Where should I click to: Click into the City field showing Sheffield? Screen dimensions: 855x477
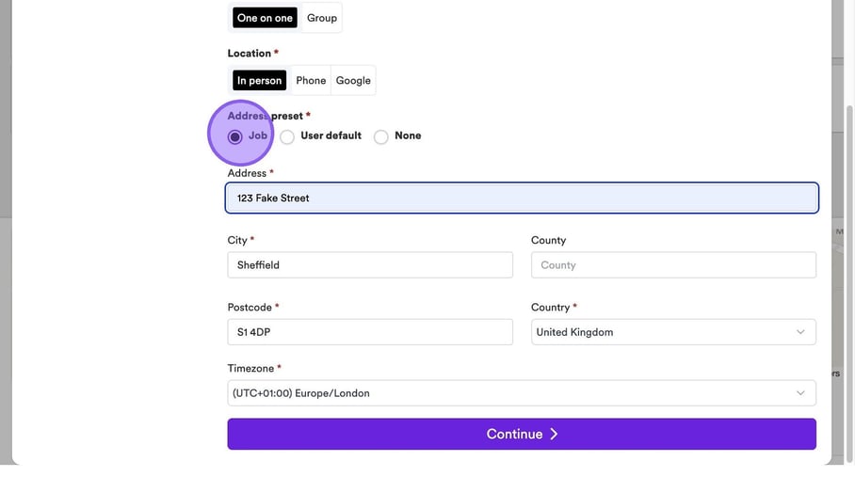point(370,265)
